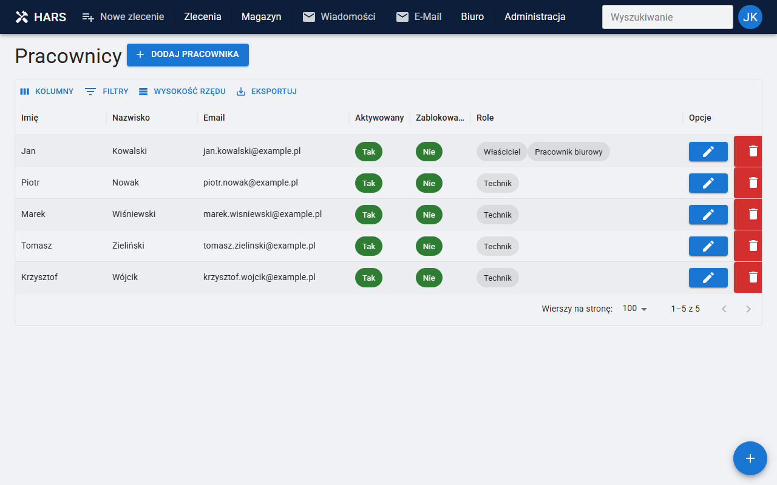Delete Krzysztof Wójcik with trash icon
The image size is (777, 485).
(748, 277)
